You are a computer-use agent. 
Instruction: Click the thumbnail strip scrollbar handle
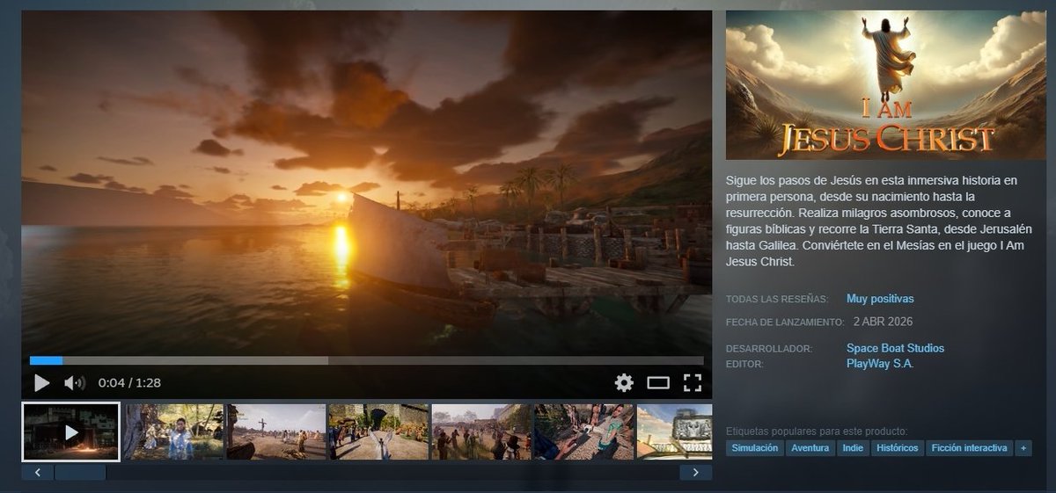tap(80, 473)
